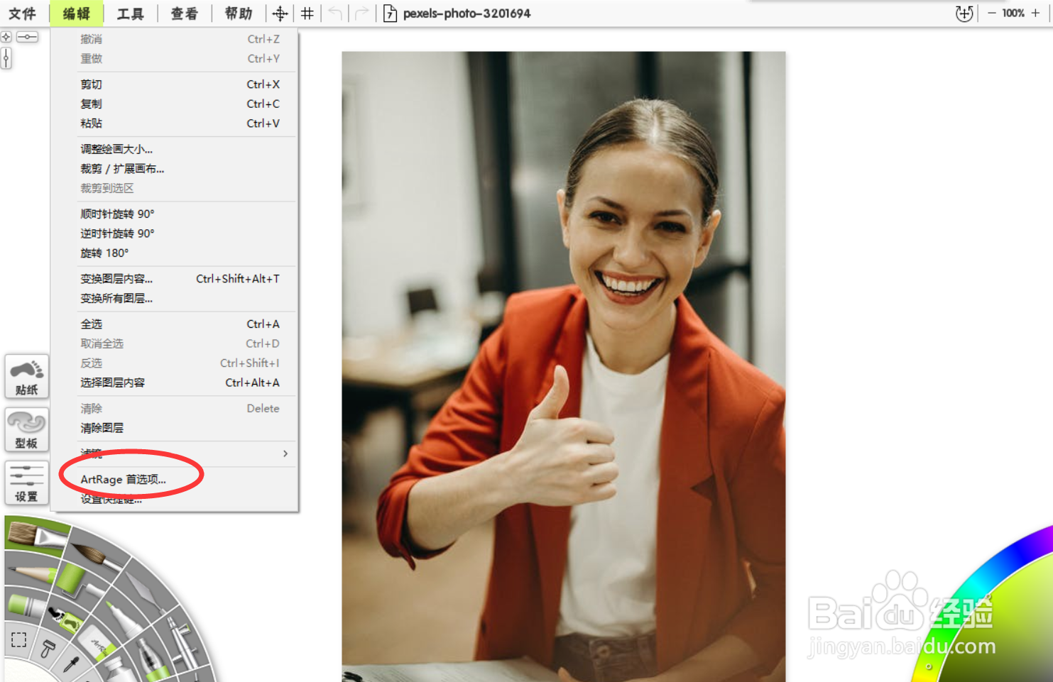Select the rectangular Selection tool
Image resolution: width=1053 pixels, height=682 pixels.
point(18,639)
